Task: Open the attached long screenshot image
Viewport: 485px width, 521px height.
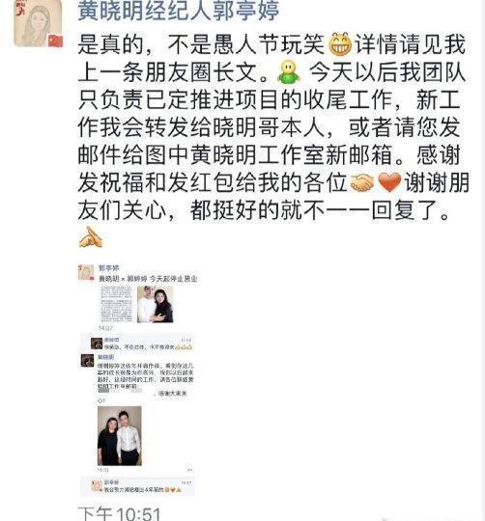Action: tap(137, 380)
